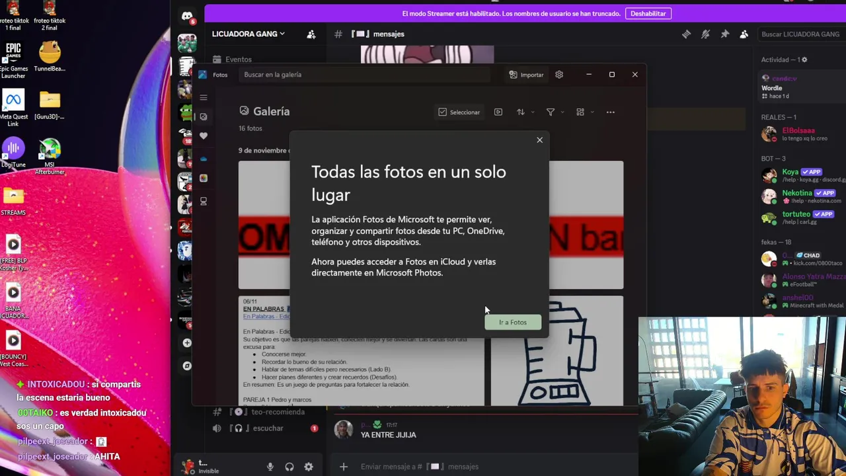Invite people icon beside LICUADORA GANG
846x476 pixels.
(311, 34)
